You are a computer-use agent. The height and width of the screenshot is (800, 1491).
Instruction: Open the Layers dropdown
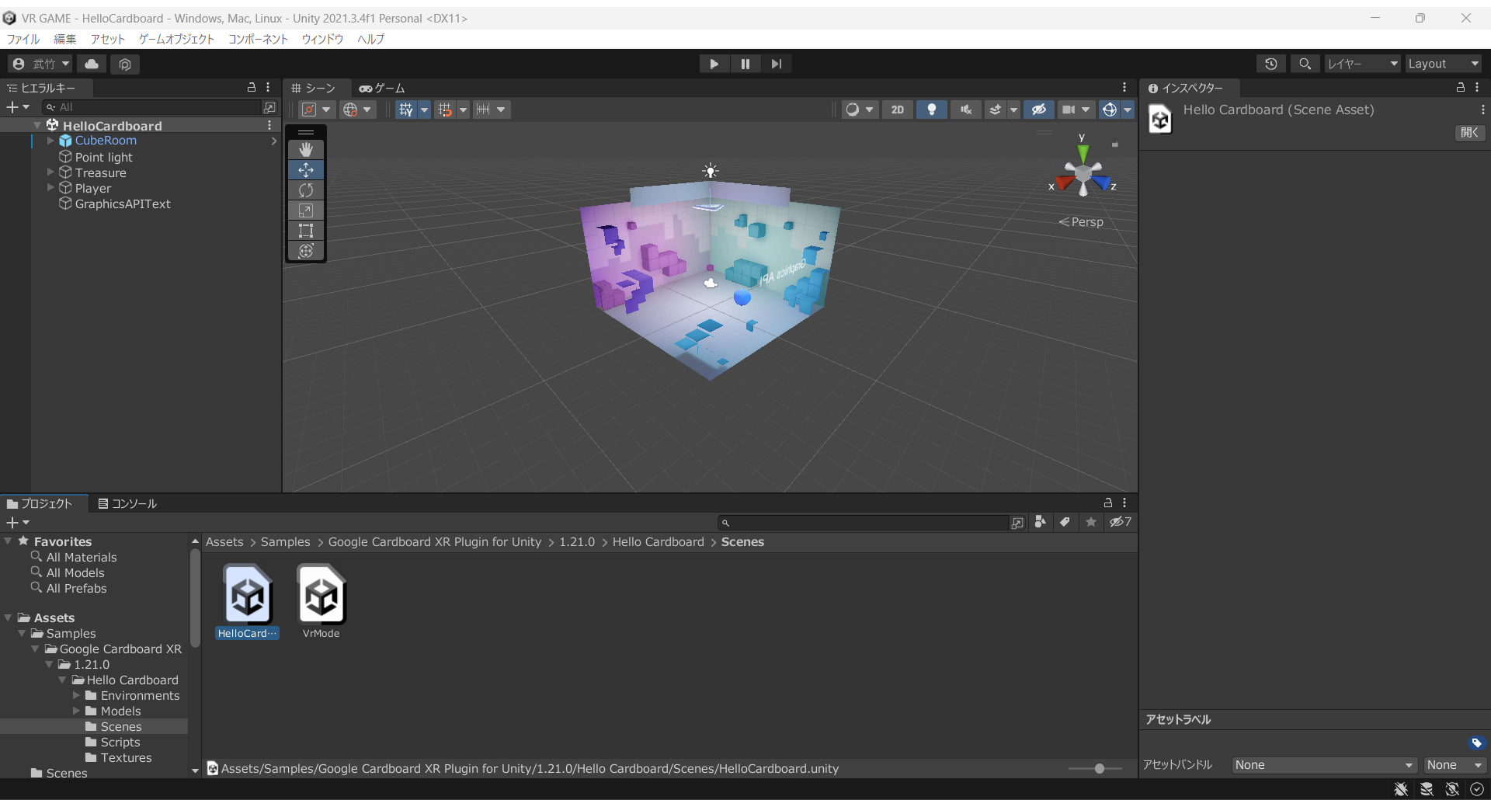1362,64
